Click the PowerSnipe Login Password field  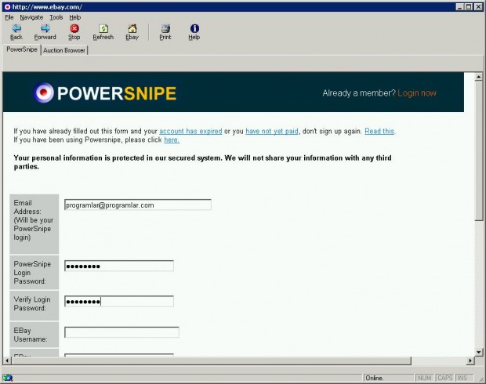[119, 266]
